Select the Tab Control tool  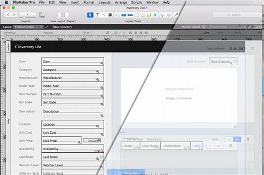click(137, 15)
